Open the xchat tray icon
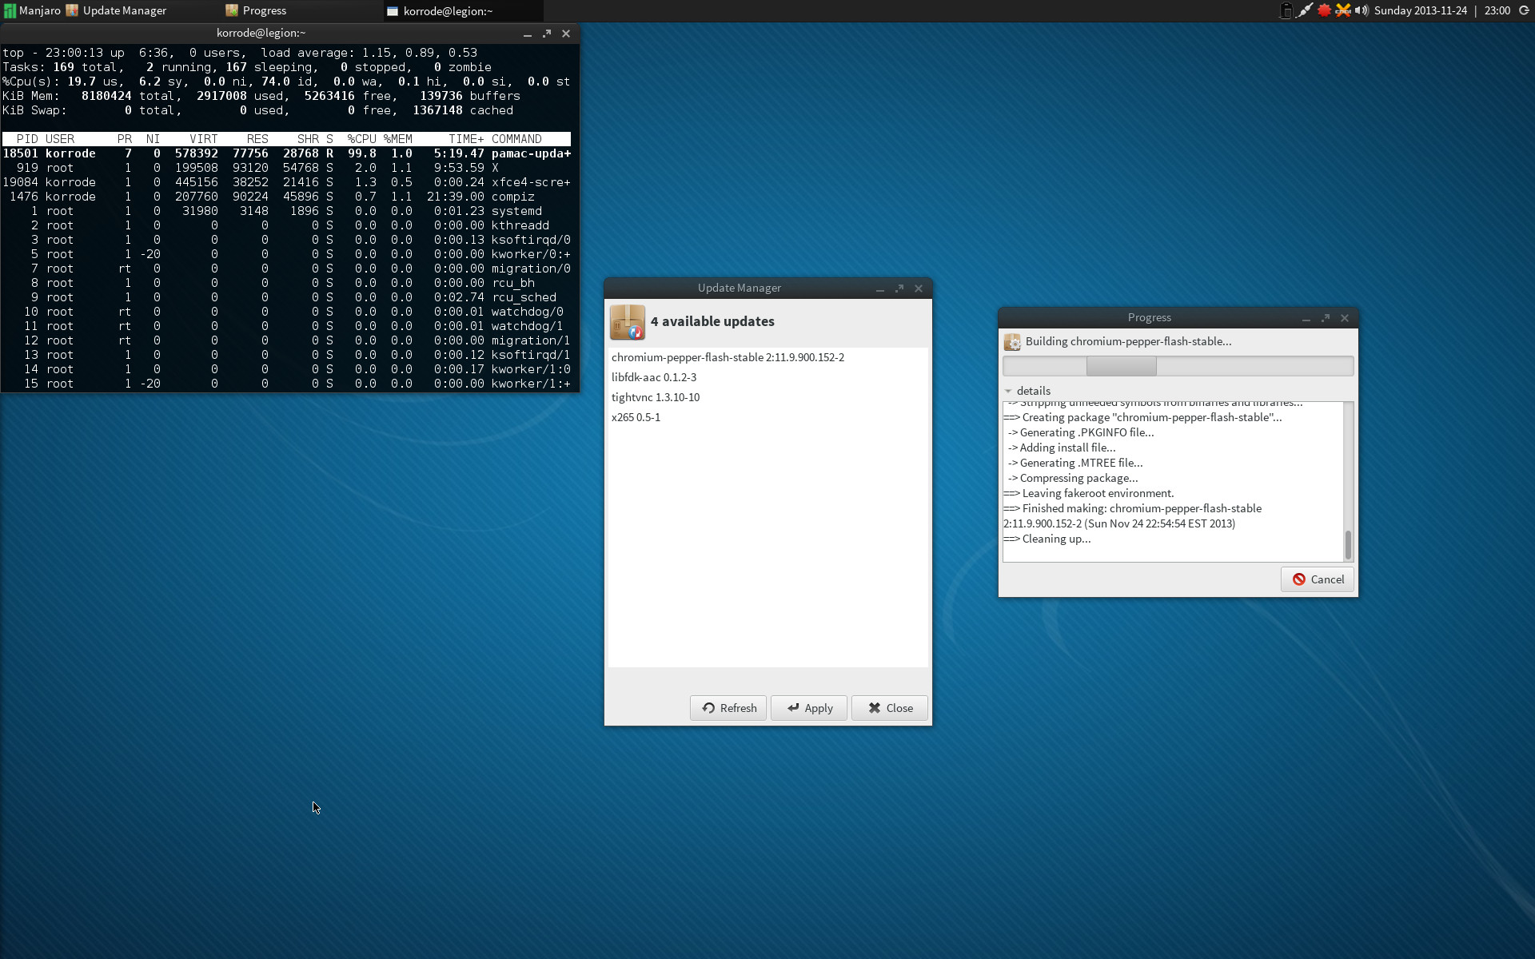Screen dimensions: 1535x959 [x=1343, y=10]
